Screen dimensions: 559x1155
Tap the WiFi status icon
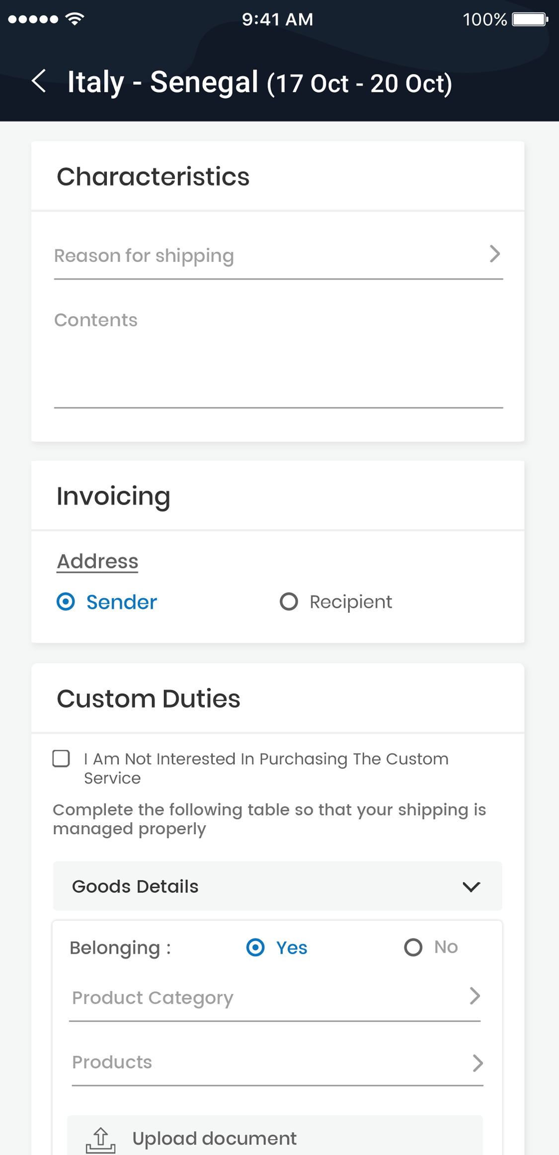(75, 19)
